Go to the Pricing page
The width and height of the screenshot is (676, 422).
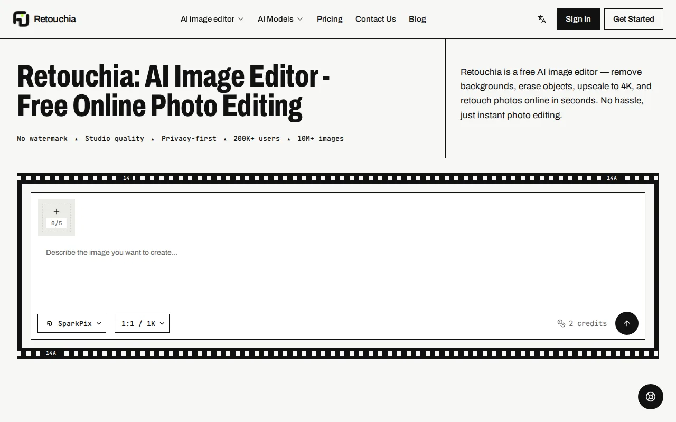click(330, 19)
